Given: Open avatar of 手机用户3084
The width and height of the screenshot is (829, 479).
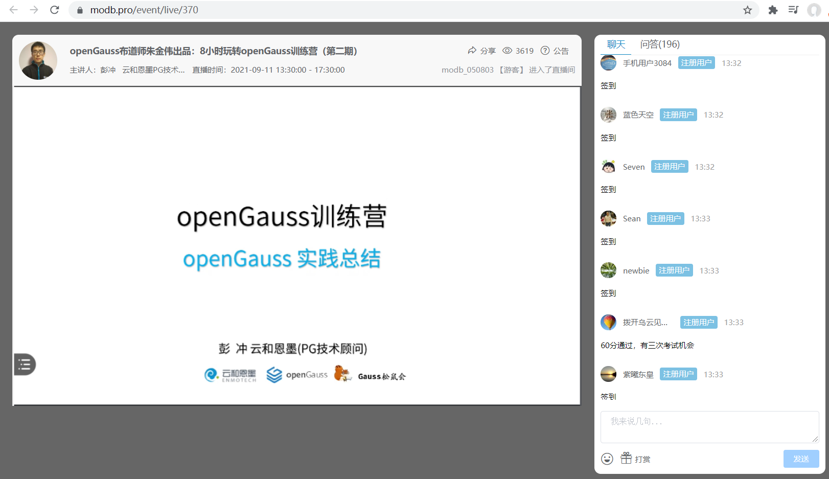Looking at the screenshot, I should 608,63.
